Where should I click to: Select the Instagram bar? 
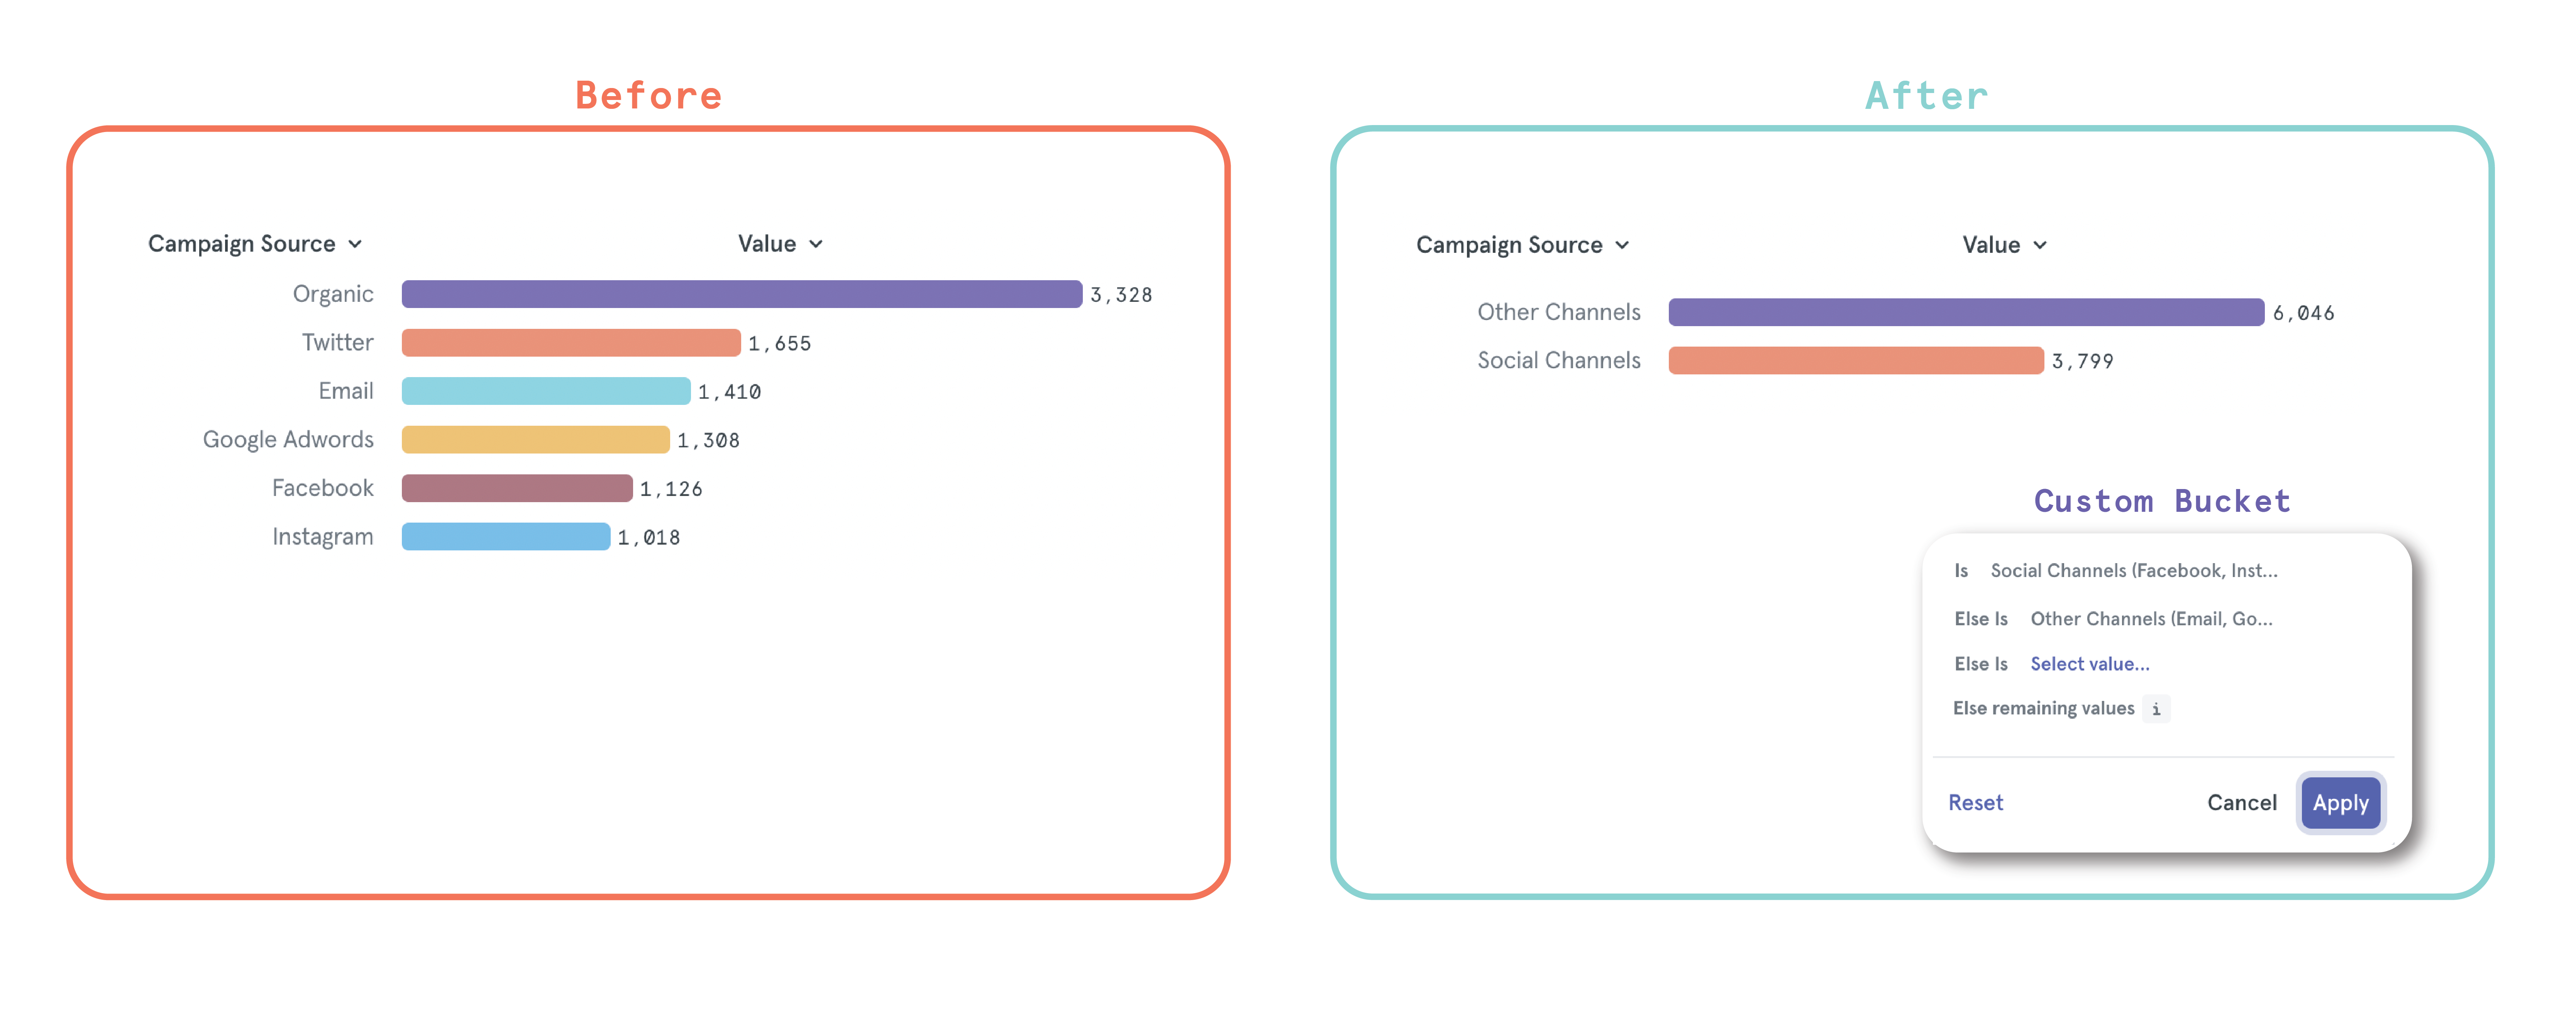click(x=506, y=537)
